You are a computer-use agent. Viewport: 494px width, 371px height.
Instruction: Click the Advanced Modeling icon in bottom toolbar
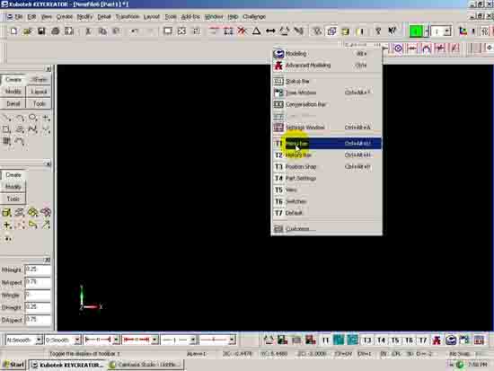click(x=437, y=340)
